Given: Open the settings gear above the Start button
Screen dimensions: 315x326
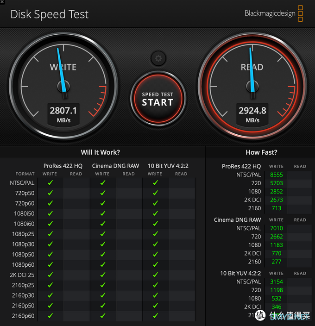Looking at the screenshot, I should (x=158, y=58).
